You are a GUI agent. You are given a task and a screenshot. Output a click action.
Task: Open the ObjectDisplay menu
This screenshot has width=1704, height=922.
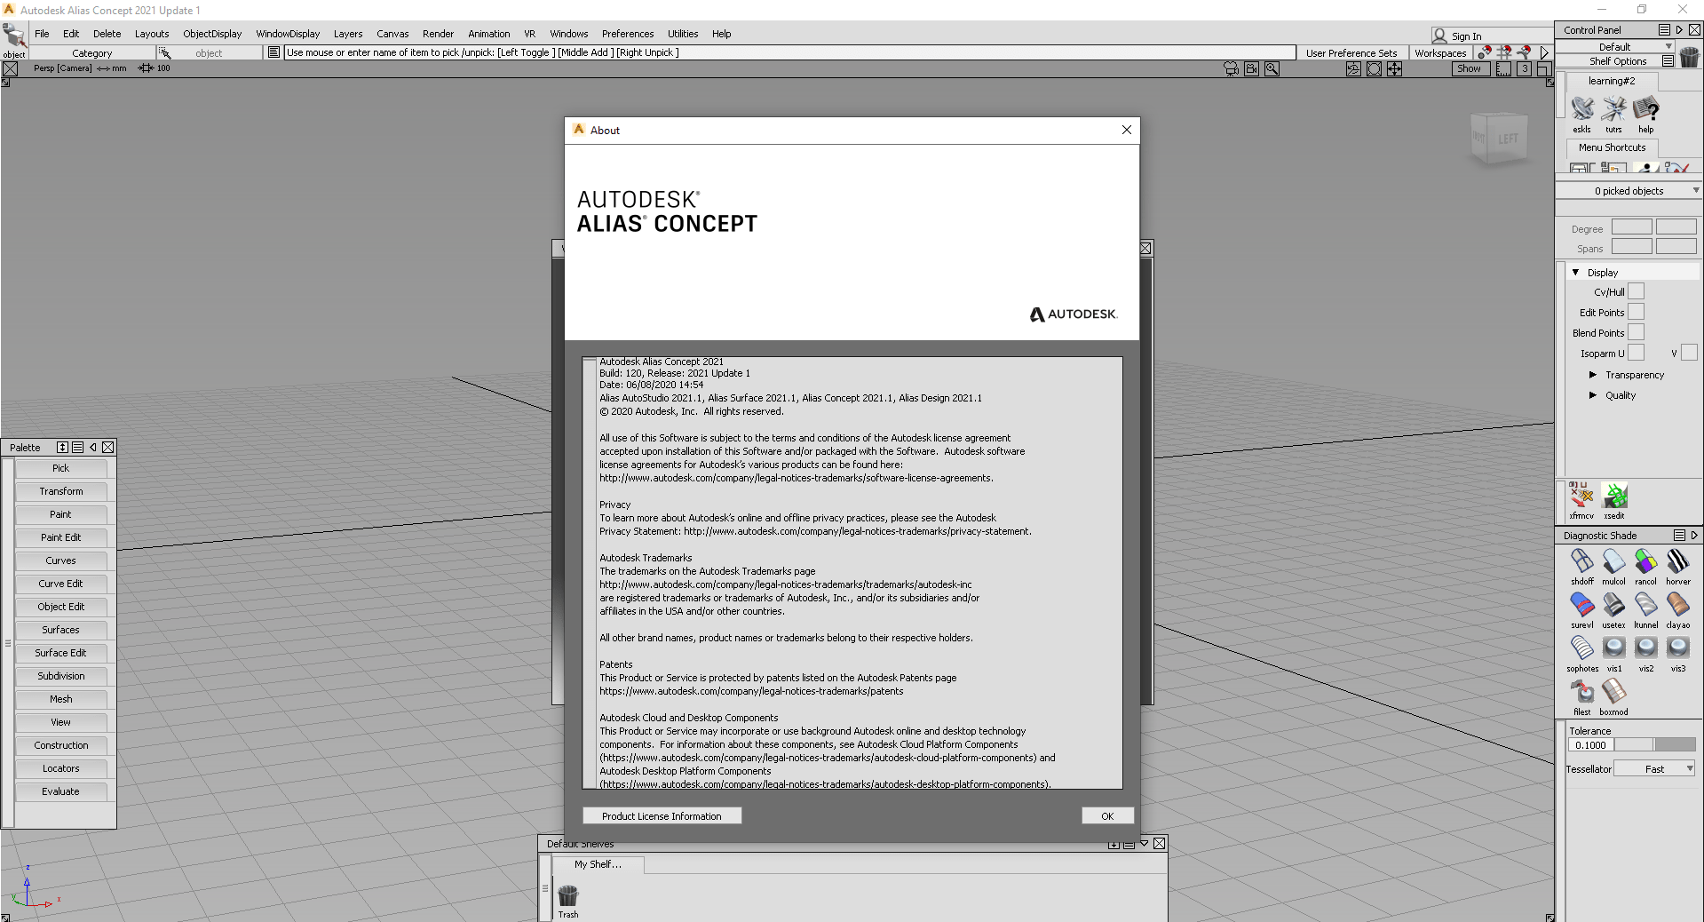pos(212,34)
